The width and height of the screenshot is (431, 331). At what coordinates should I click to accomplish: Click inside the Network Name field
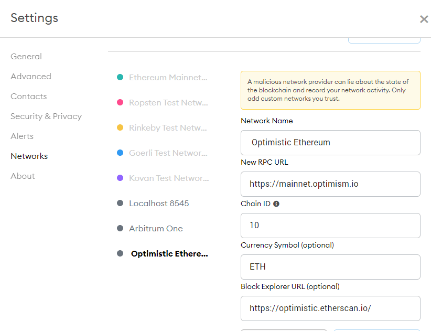330,142
